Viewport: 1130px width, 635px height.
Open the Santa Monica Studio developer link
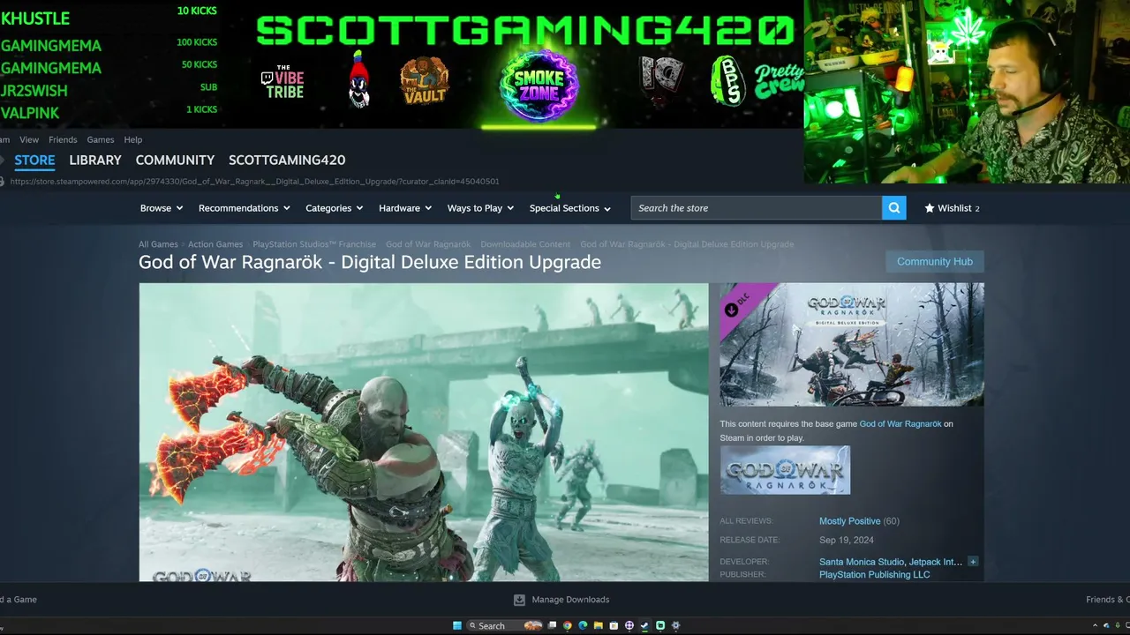pos(862,562)
